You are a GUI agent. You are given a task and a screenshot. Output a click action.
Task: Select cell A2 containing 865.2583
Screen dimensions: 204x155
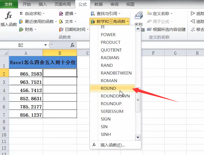[x=26, y=74]
